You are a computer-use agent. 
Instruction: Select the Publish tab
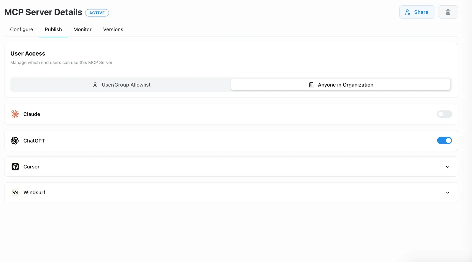53,29
